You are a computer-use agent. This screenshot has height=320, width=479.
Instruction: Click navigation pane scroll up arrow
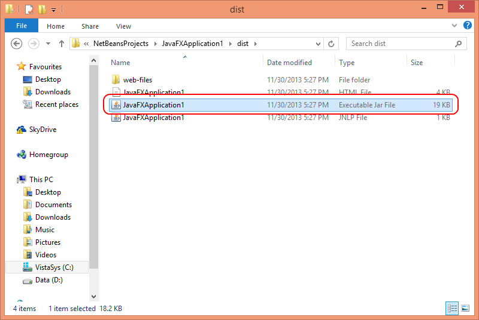pyautogui.click(x=94, y=60)
